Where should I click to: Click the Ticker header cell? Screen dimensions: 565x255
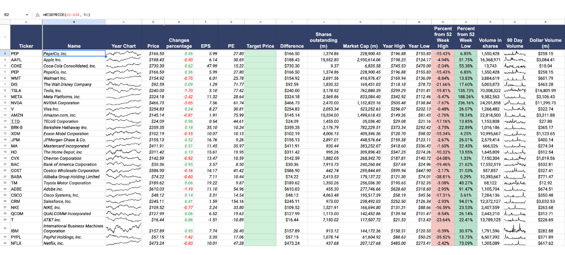(26, 46)
